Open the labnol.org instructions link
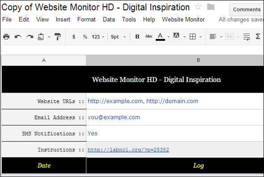Screen dimensions: 264x177 coord(128,150)
